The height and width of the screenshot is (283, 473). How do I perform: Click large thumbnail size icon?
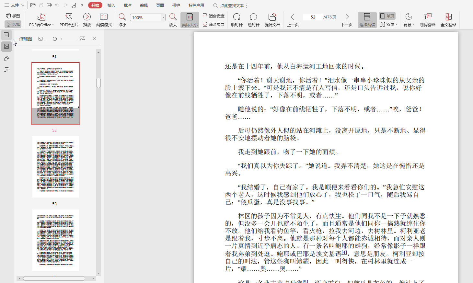83,39
